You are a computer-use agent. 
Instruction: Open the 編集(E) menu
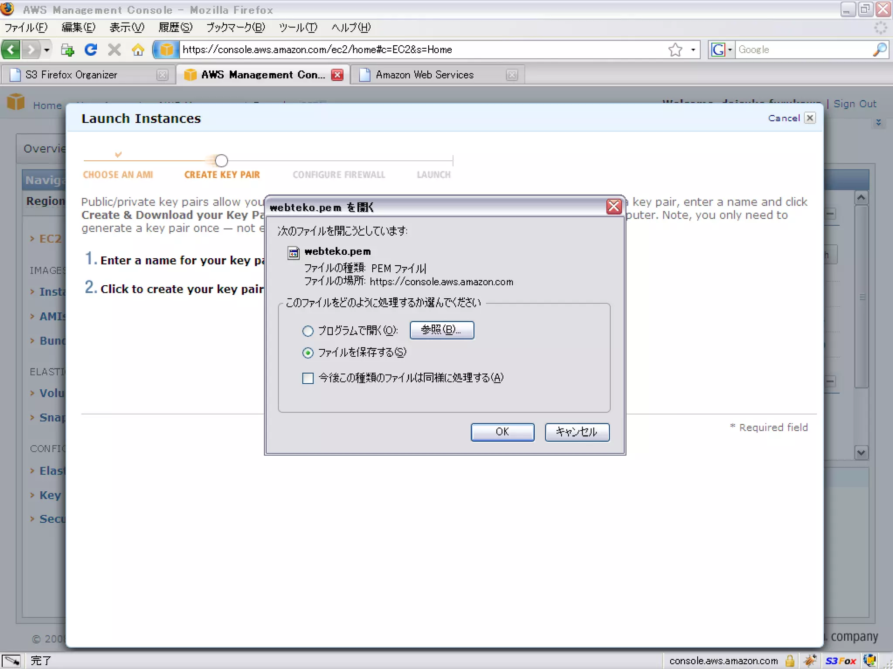78,27
